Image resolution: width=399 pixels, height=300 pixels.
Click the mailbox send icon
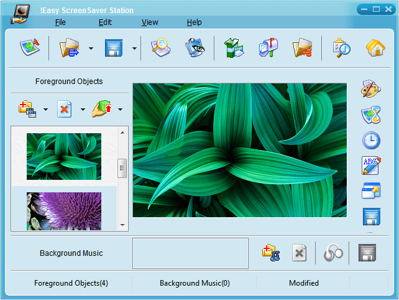[x=268, y=47]
